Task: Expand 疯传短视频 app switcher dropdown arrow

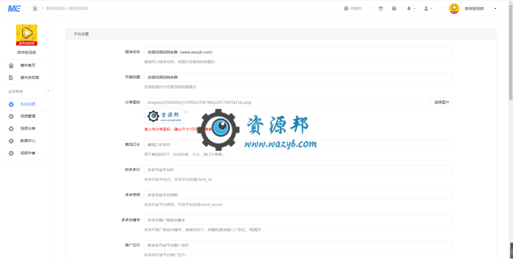Action: tap(495, 9)
